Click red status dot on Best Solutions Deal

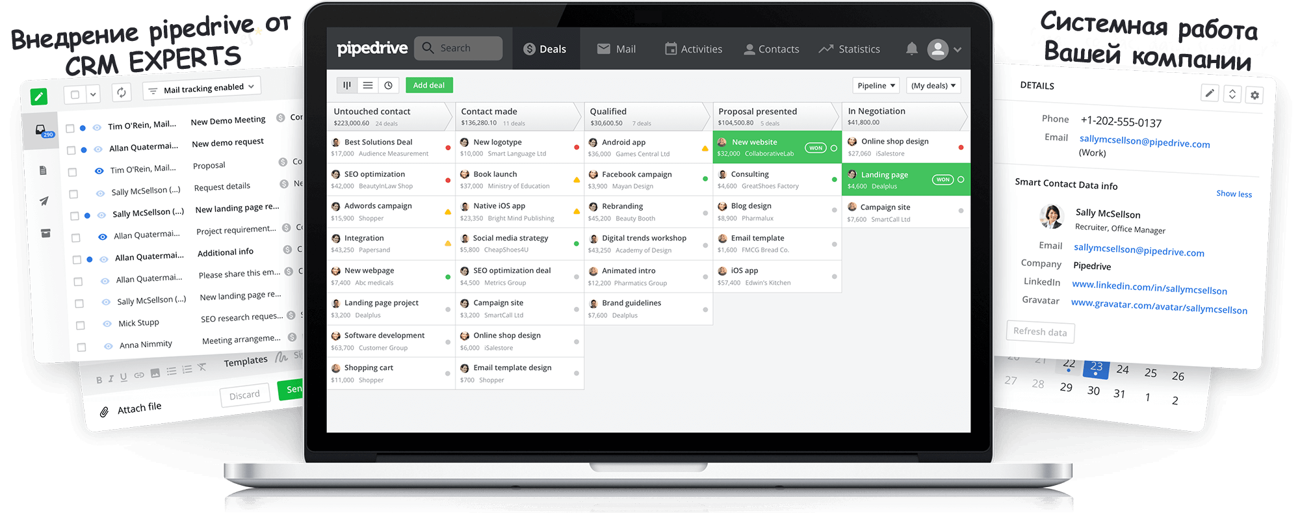point(448,148)
